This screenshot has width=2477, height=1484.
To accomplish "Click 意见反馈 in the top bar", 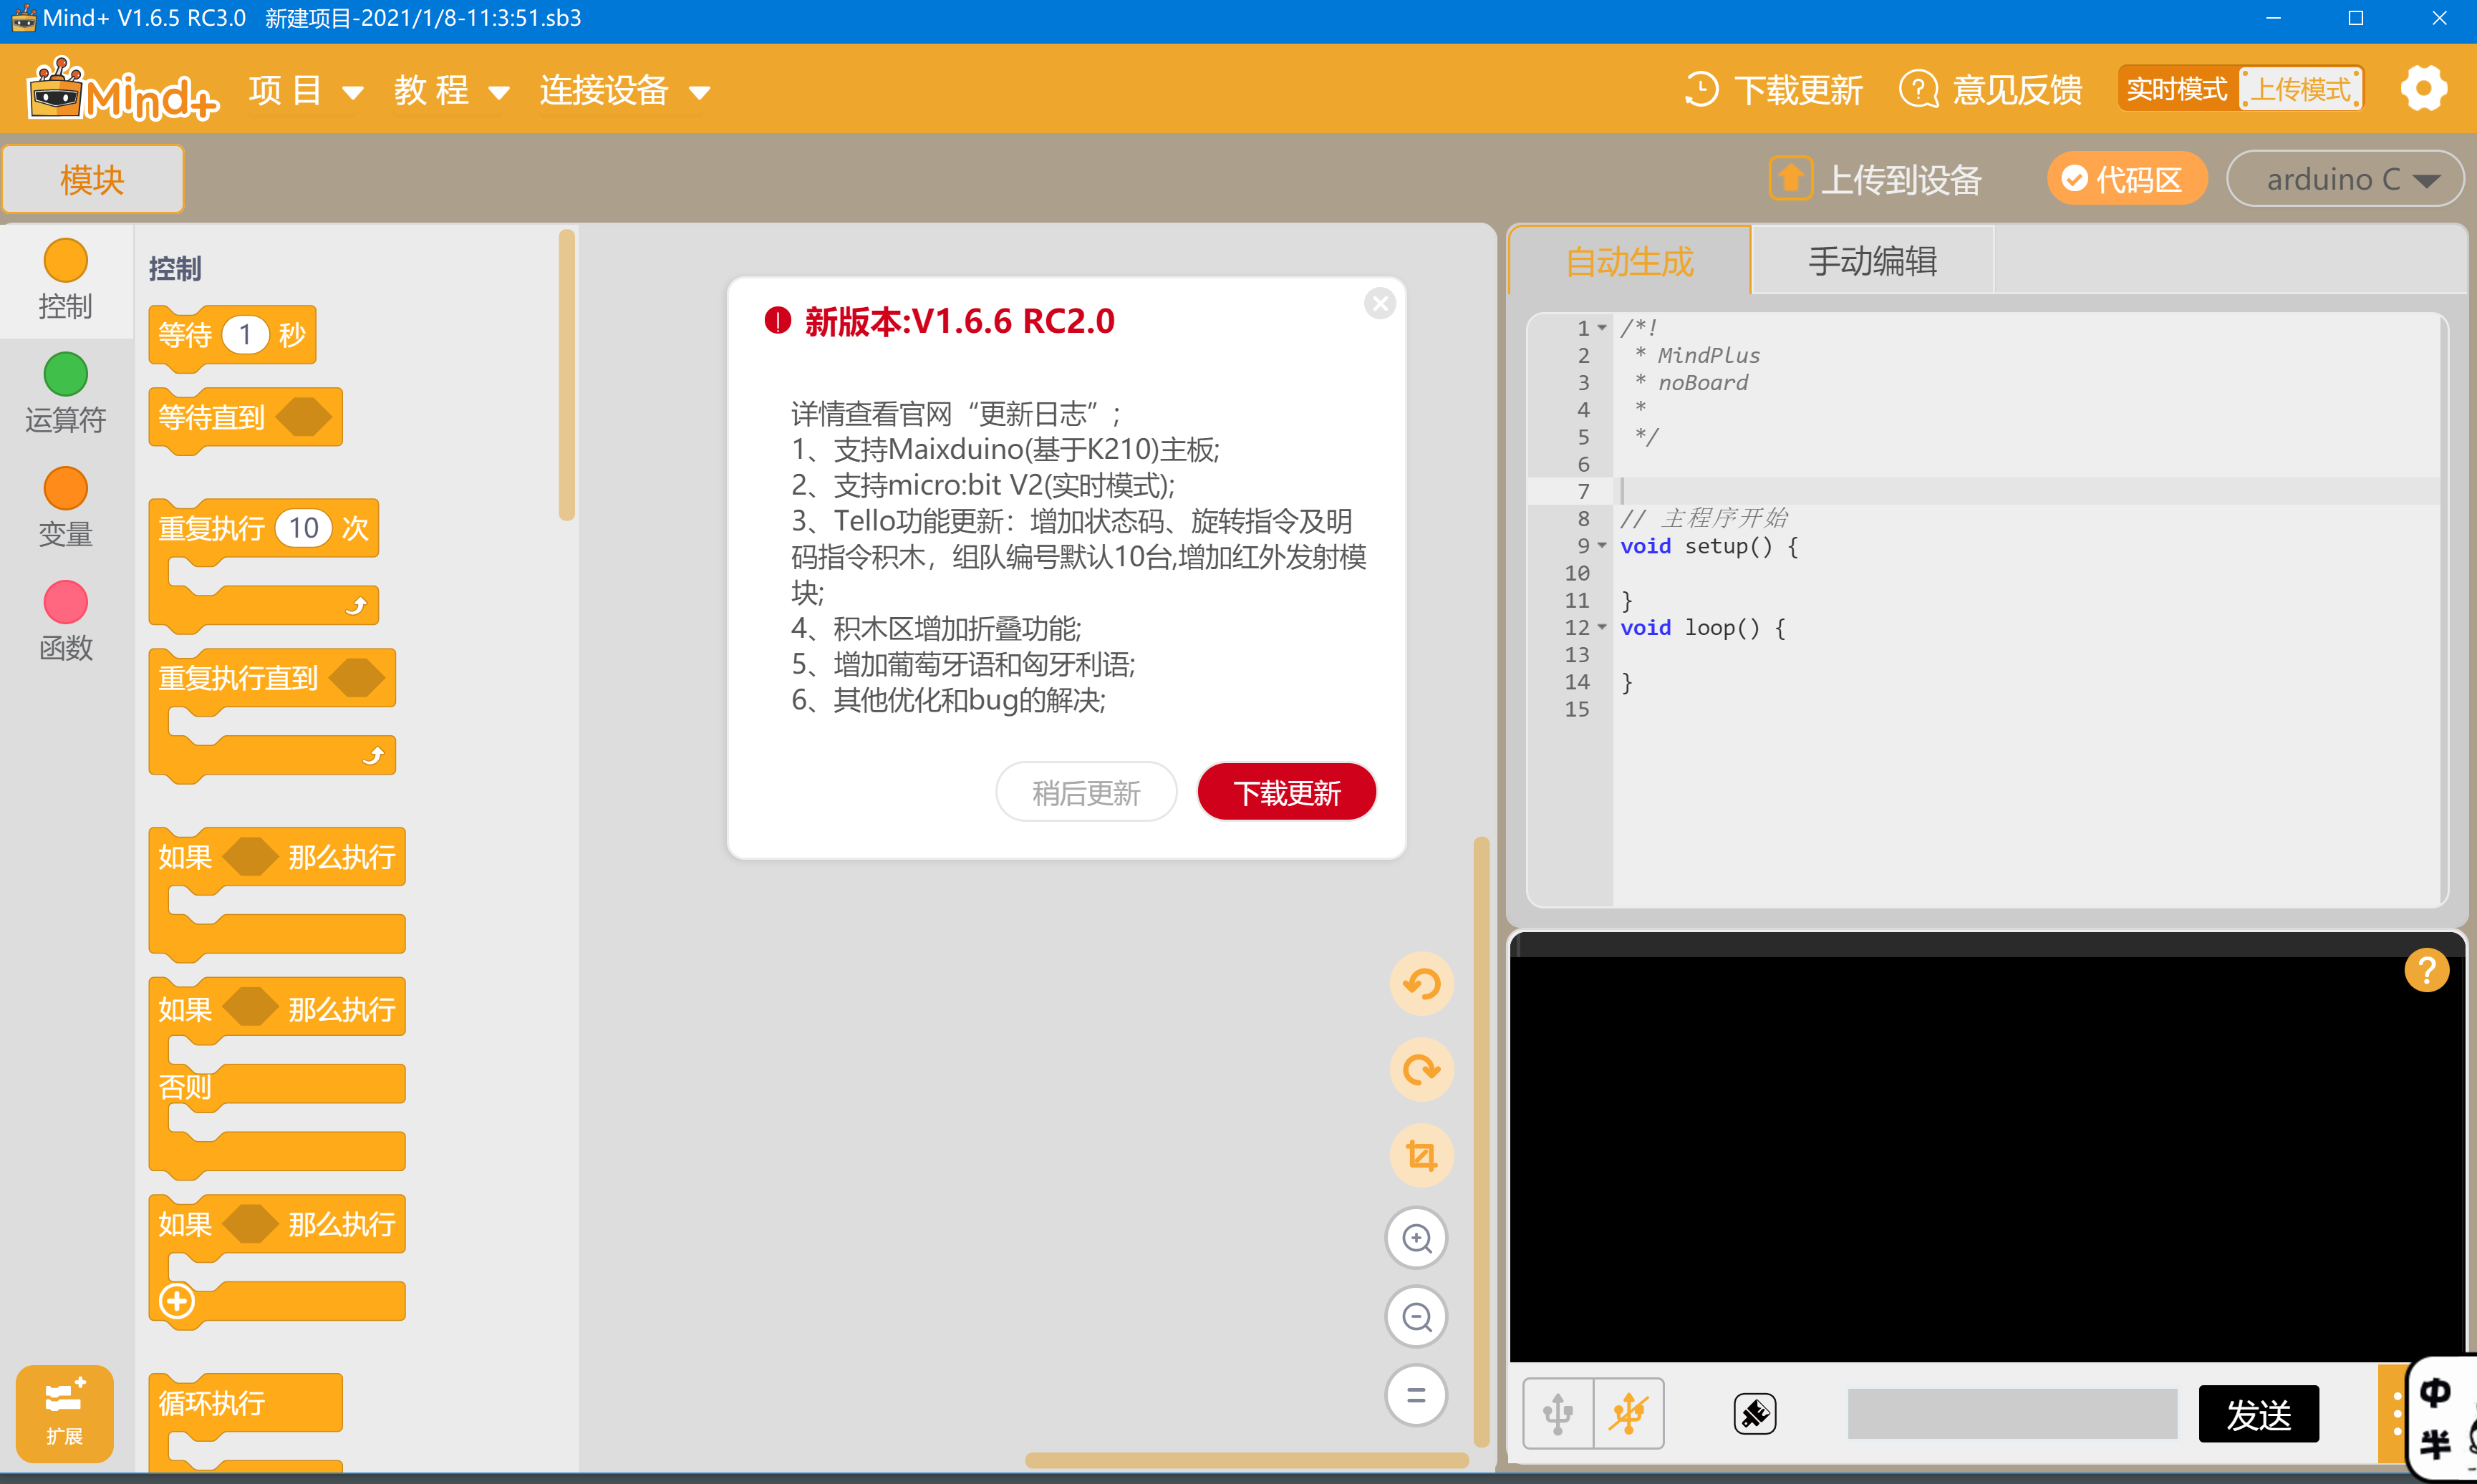I will point(2017,90).
